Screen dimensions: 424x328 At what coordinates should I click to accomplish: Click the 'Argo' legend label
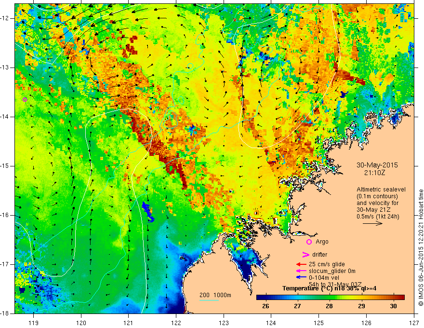tap(322, 242)
